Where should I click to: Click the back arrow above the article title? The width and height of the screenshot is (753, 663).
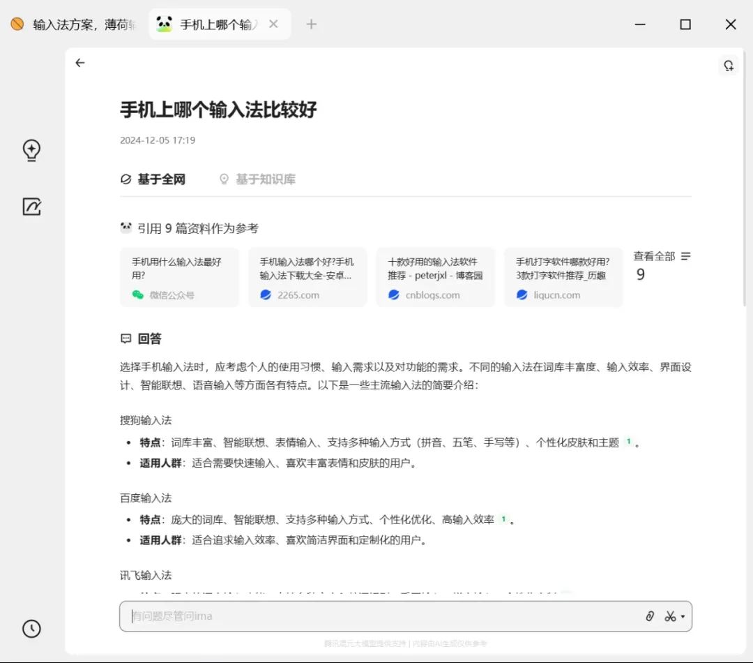coord(80,63)
